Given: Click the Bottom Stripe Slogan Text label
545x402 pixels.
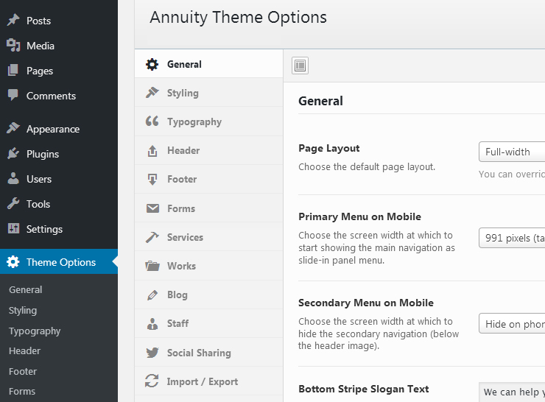Looking at the screenshot, I should click(x=364, y=389).
